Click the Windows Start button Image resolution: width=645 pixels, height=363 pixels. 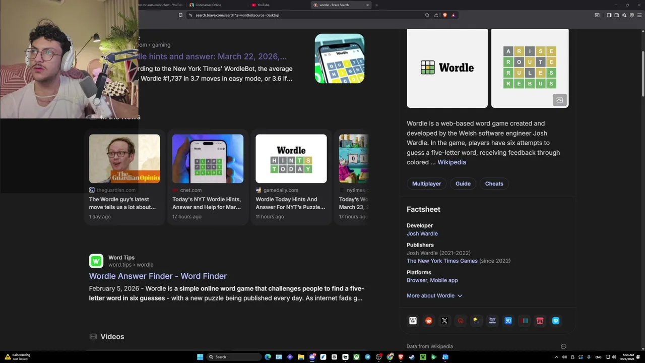(x=200, y=357)
